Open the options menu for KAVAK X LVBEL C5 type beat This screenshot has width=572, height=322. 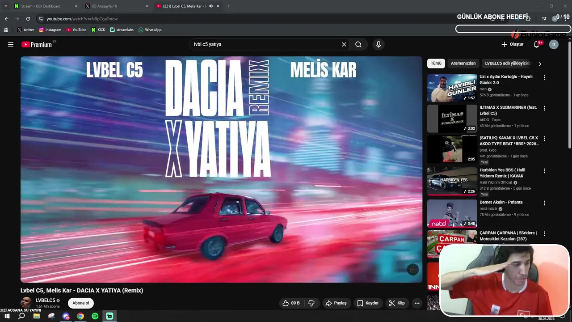[544, 139]
